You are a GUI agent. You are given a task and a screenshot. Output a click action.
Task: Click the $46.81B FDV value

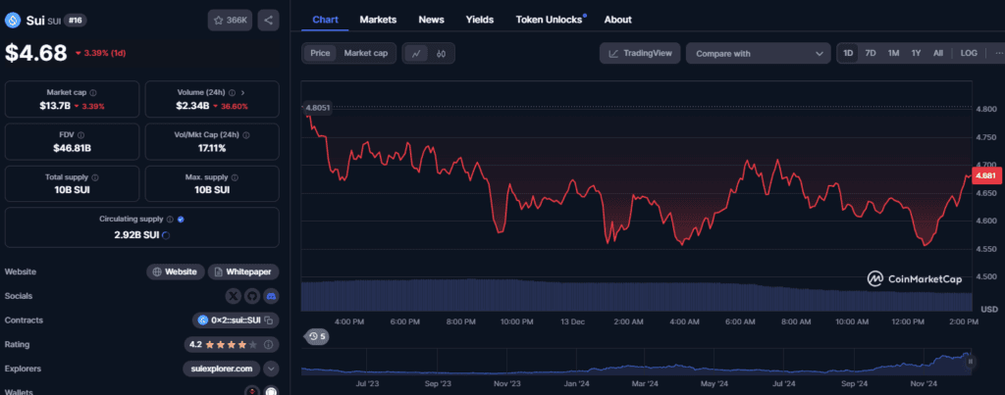pos(72,148)
